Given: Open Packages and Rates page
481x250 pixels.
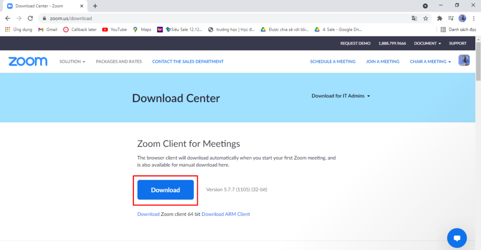Looking at the screenshot, I should (119, 61).
